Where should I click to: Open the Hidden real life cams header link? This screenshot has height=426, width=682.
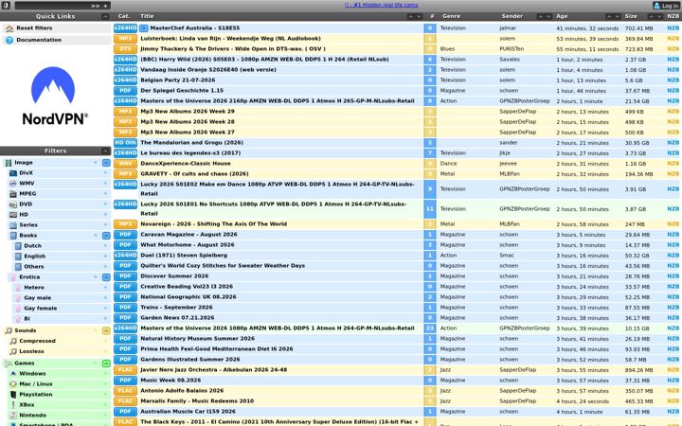(382, 6)
